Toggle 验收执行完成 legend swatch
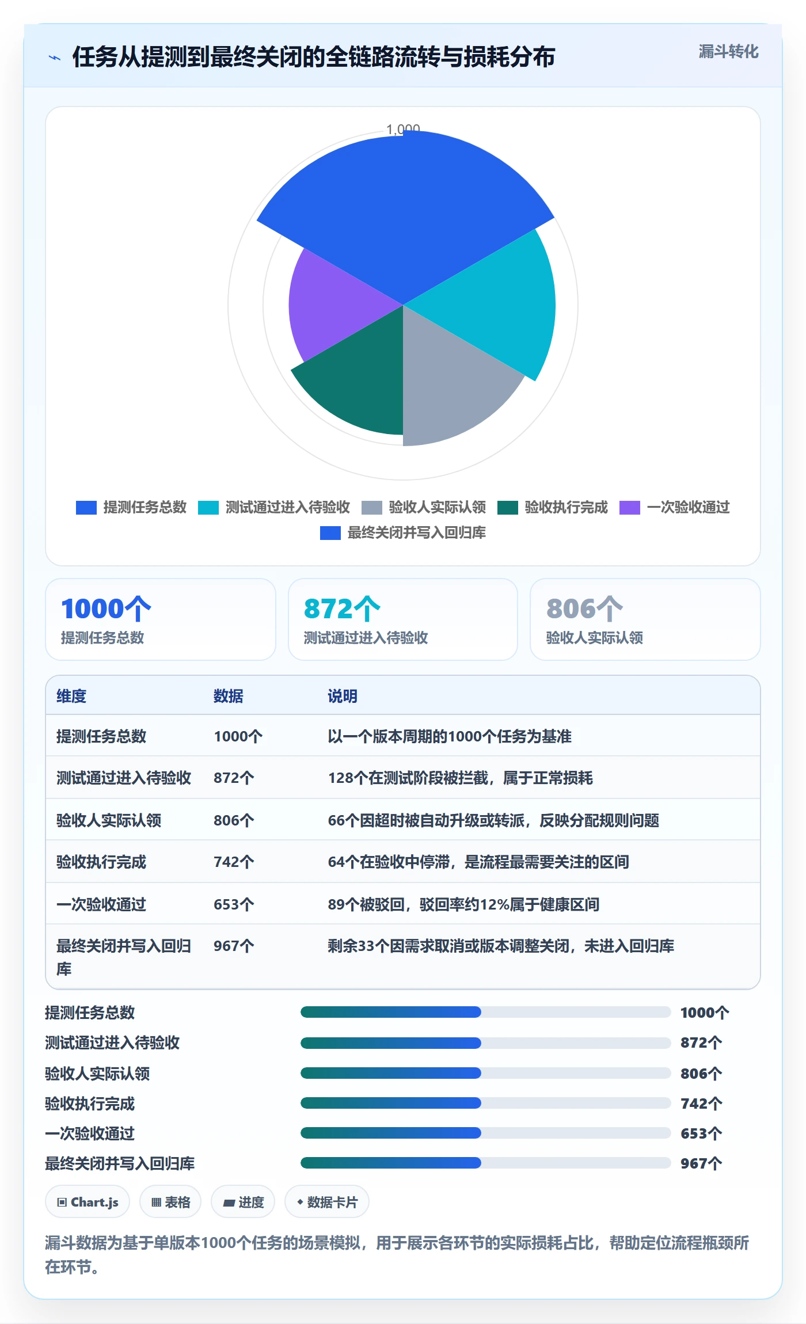The image size is (806, 1324). click(x=507, y=507)
